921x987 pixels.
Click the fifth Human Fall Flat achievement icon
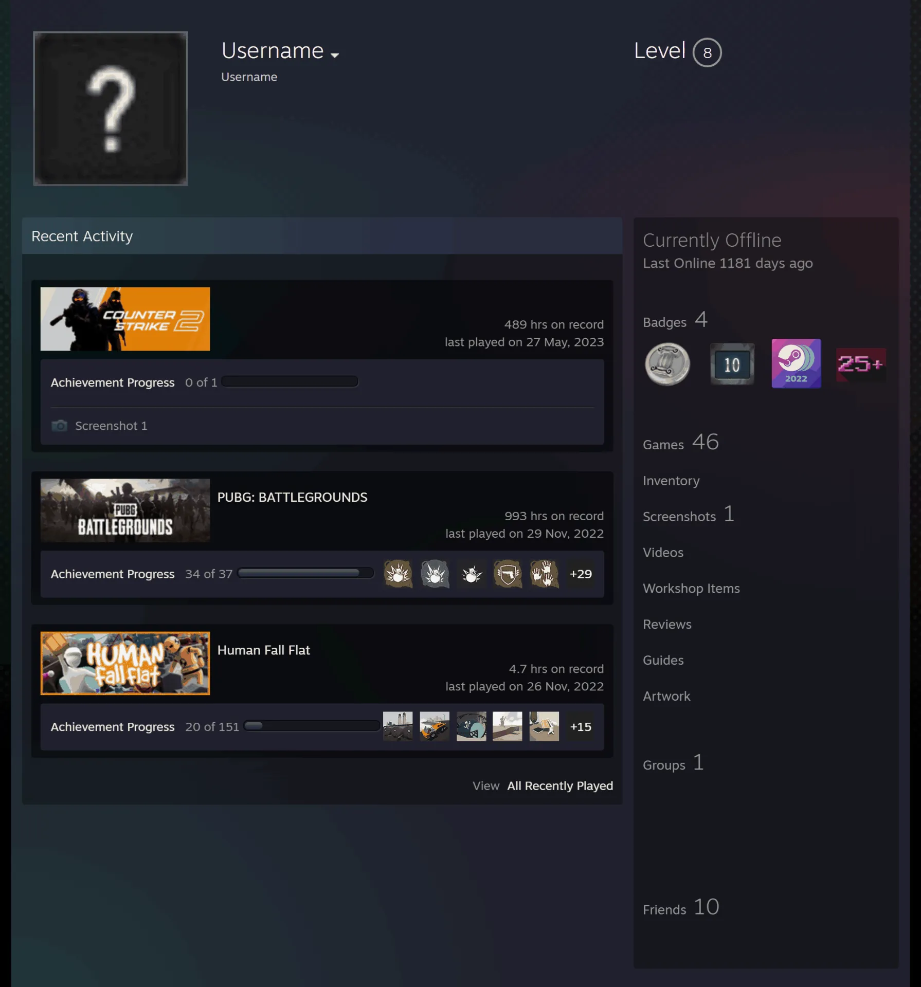544,726
